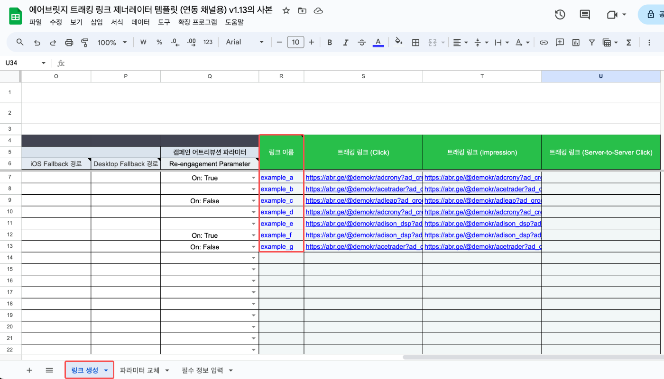Viewport: 664px width, 379px height.
Task: Open the Click tracking link in row 11
Action: 364,224
